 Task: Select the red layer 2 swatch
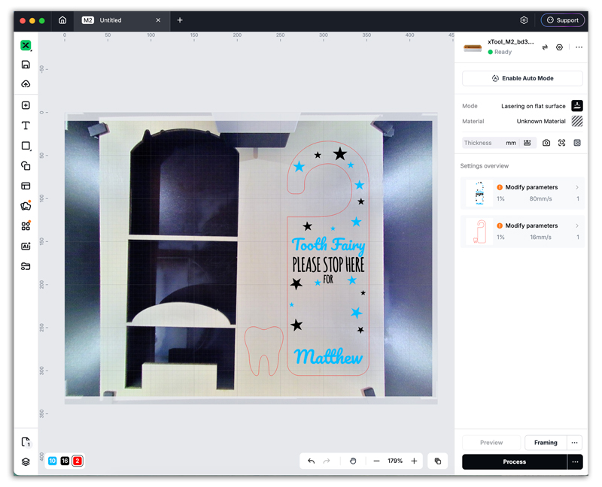(78, 461)
